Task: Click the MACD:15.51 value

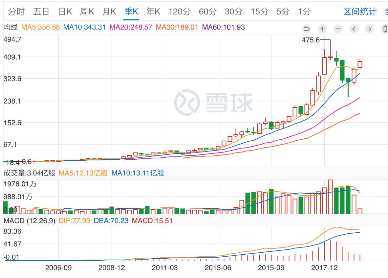Action: pyautogui.click(x=152, y=220)
